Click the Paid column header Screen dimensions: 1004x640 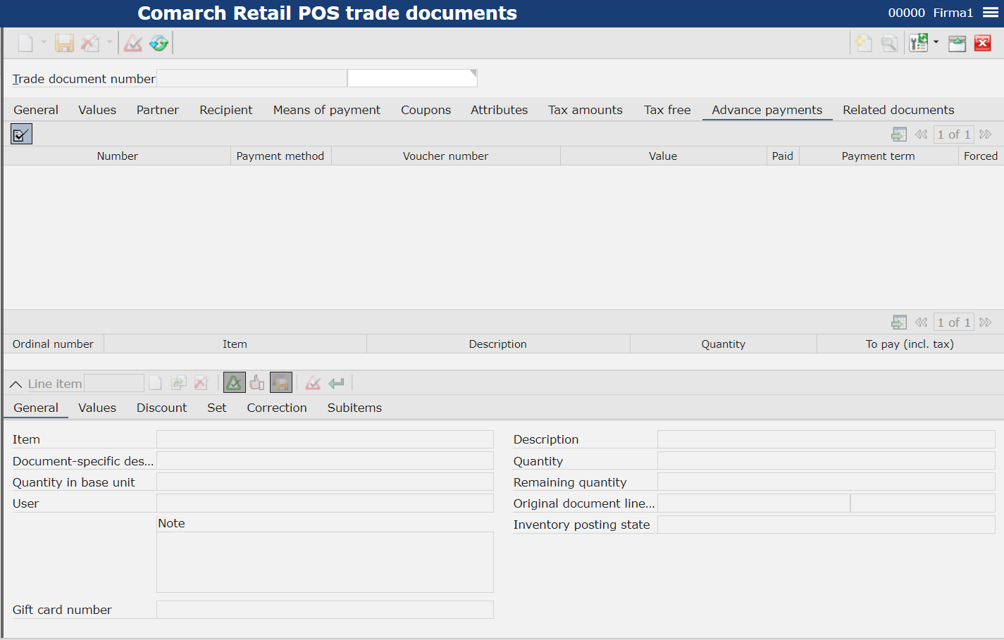[x=783, y=156]
